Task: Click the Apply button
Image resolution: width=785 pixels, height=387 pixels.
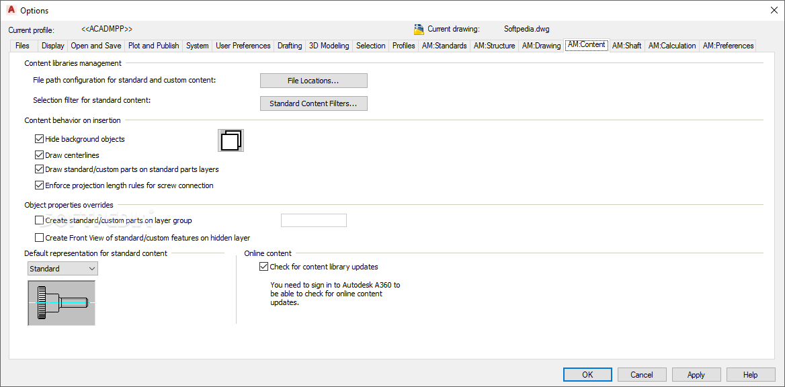Action: point(696,374)
